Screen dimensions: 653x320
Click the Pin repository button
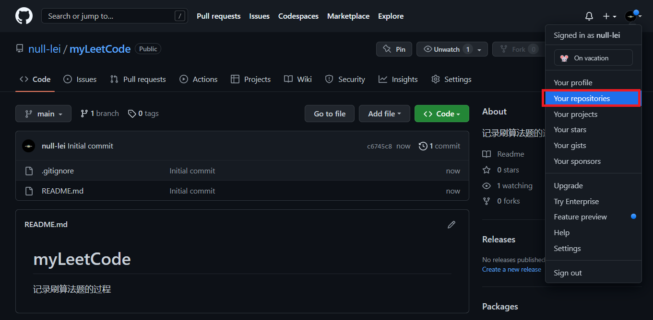tap(394, 49)
